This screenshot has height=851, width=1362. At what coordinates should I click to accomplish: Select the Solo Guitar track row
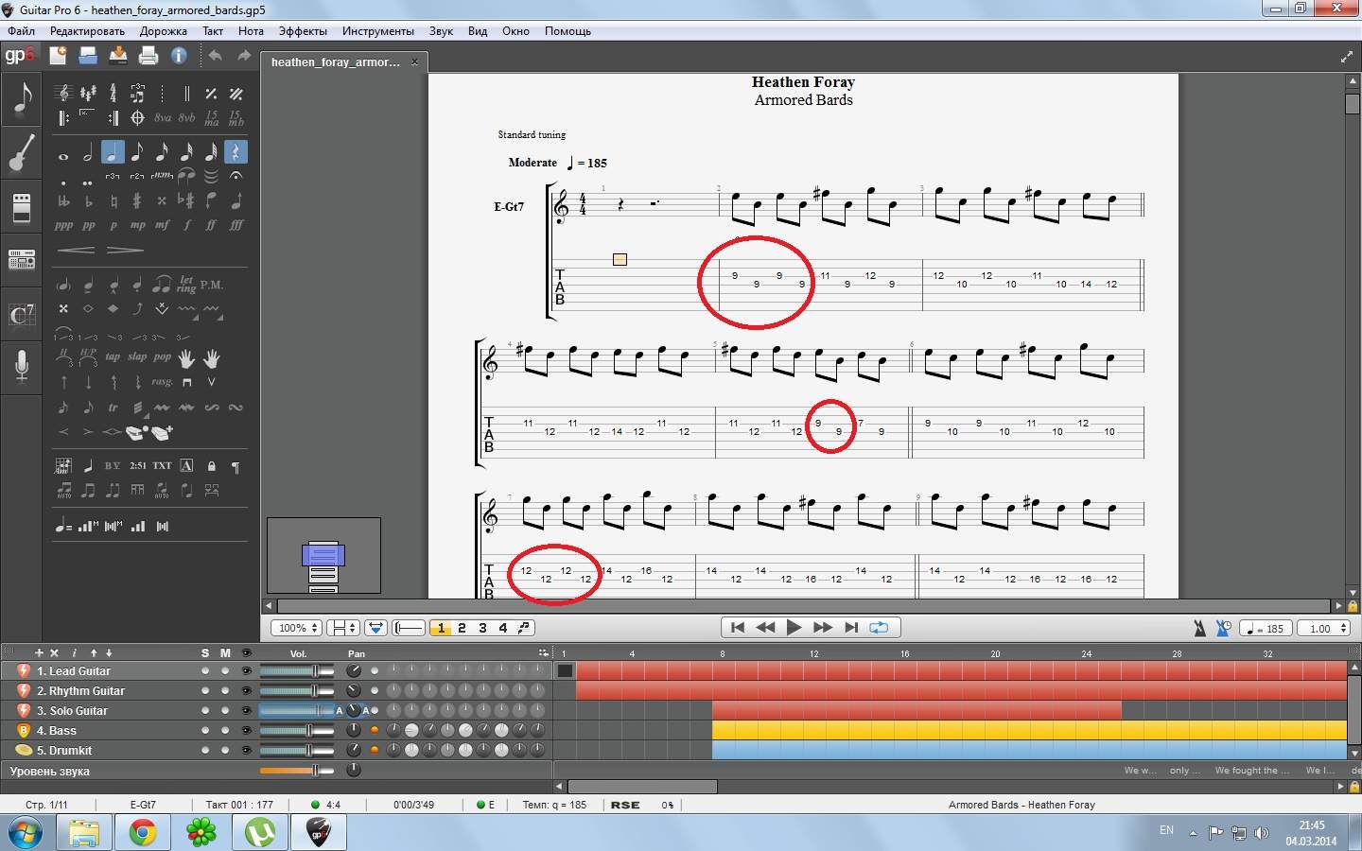[x=276, y=711]
